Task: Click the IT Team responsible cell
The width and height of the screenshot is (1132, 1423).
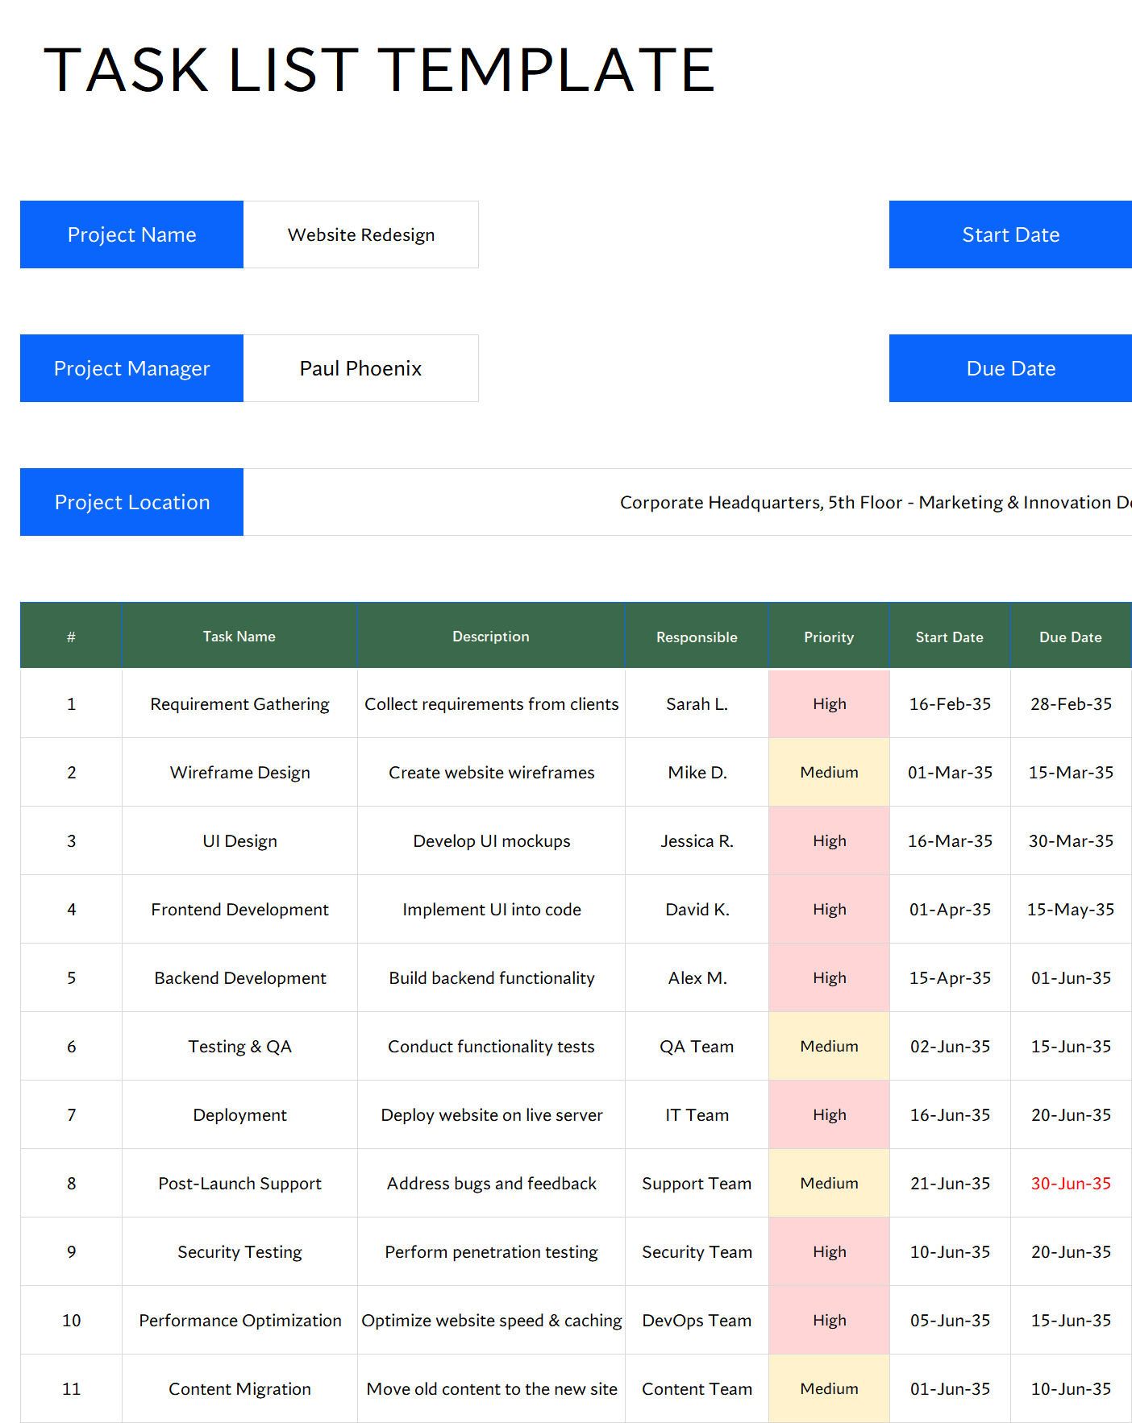Action: 697,1115
